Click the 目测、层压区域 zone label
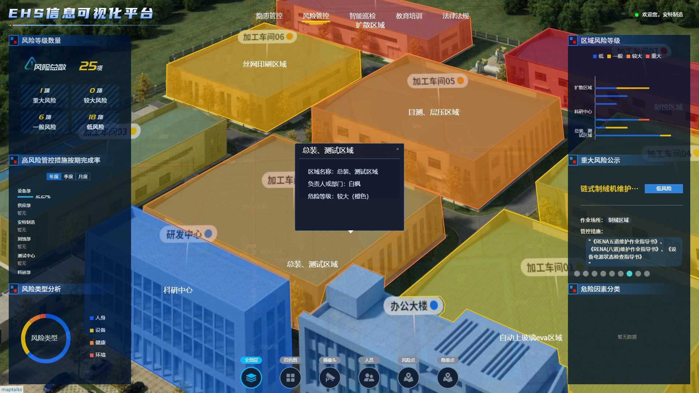 433,112
